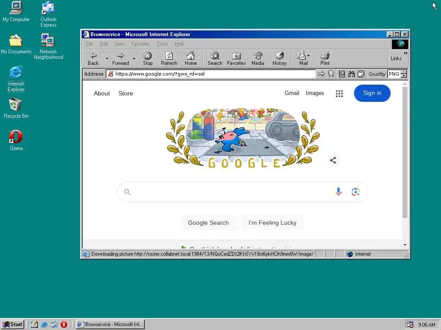Search by image with Lens icon
The width and height of the screenshot is (441, 330).
(355, 192)
